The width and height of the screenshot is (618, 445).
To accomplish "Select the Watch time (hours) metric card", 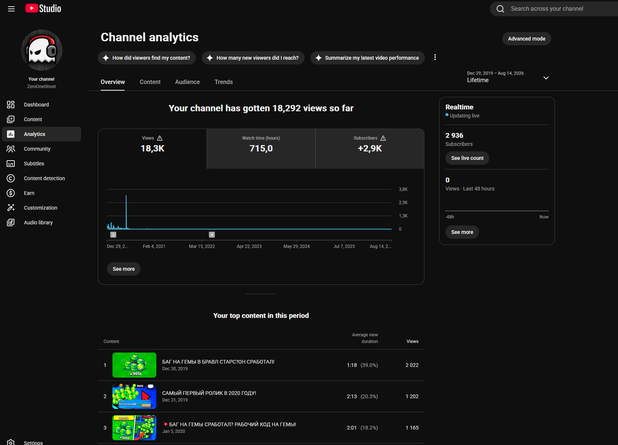I will (261, 149).
